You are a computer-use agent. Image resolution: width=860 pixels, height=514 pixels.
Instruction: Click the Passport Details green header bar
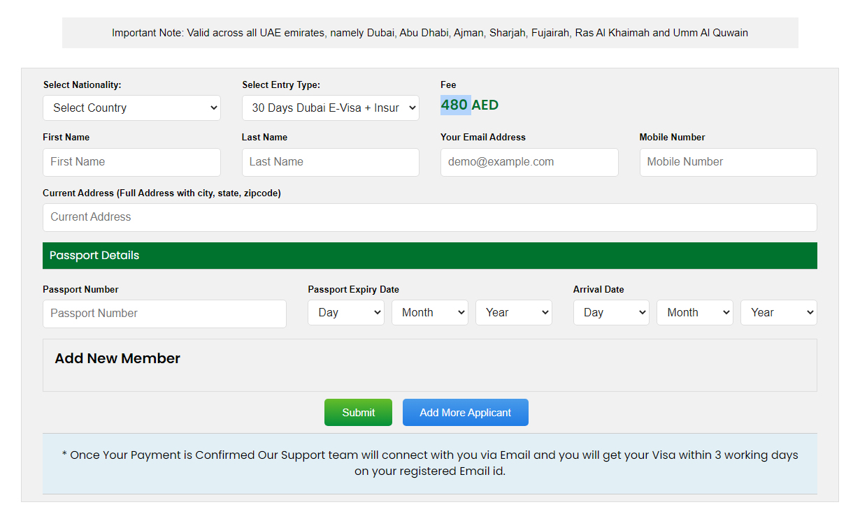point(429,256)
